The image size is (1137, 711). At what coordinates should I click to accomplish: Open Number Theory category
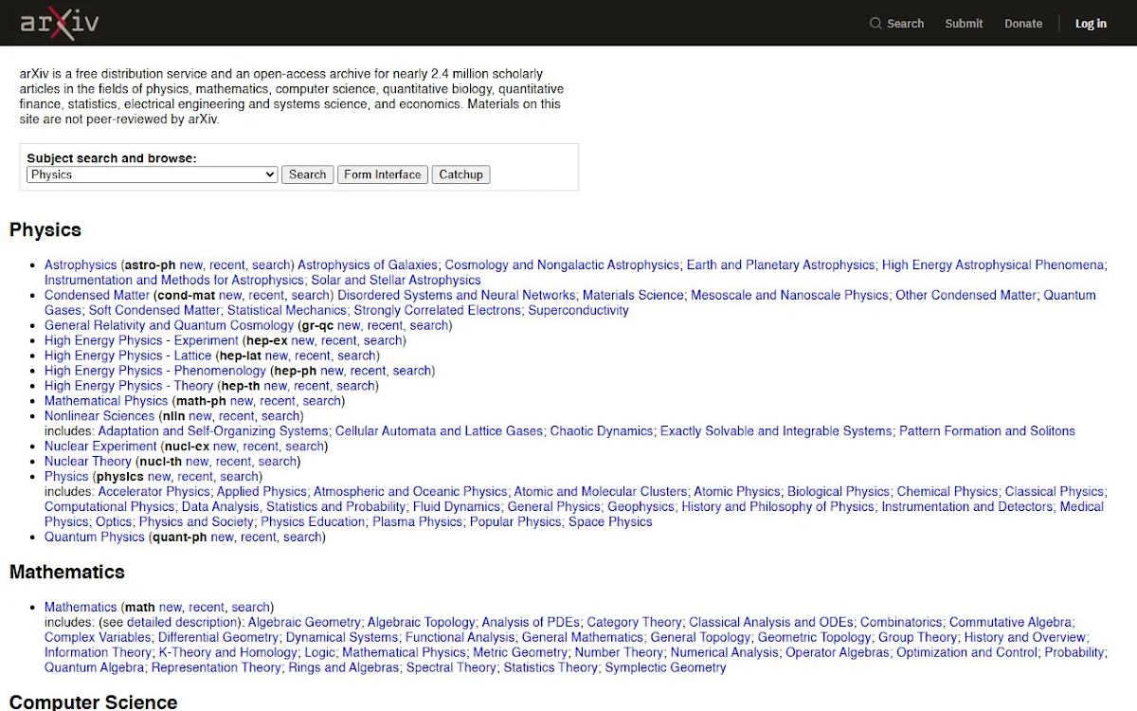619,653
